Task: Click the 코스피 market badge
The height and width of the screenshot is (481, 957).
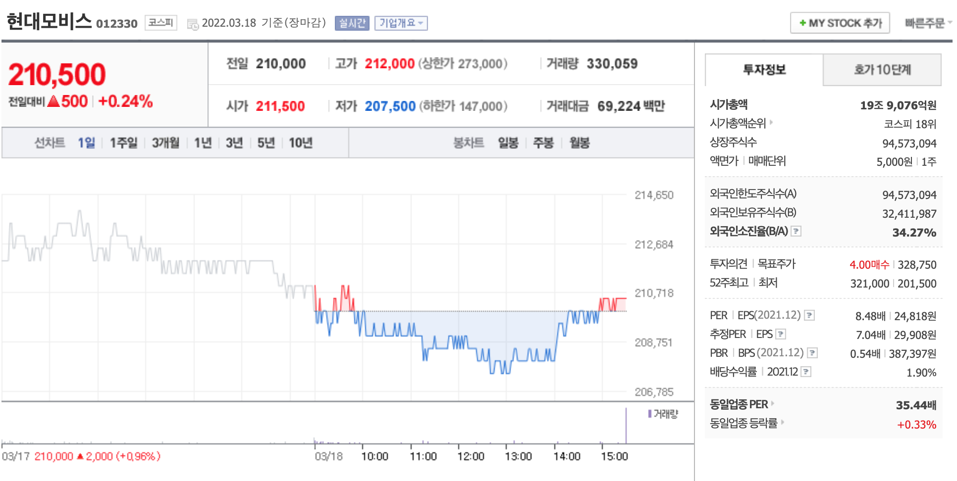Action: tap(161, 23)
